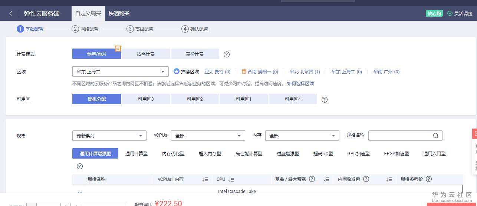Click step 2 网络配置 circle icon
This screenshot has height=206, width=477.
(75, 29)
